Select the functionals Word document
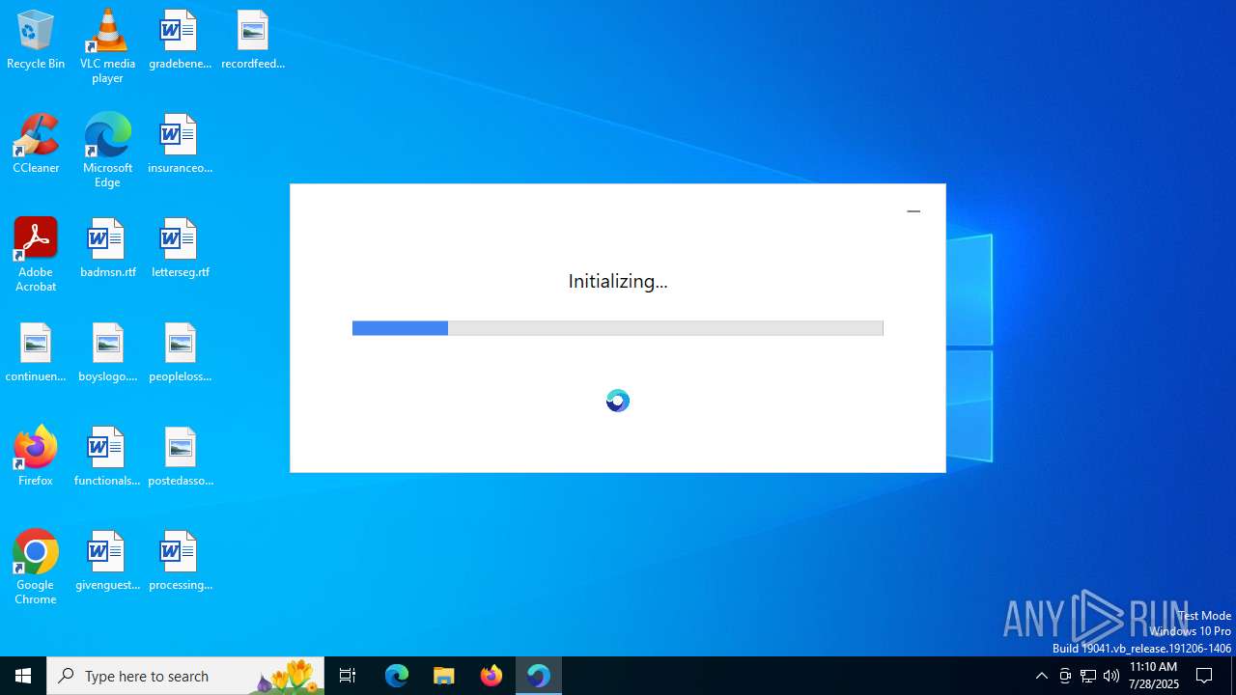Image resolution: width=1236 pixels, height=695 pixels. point(107,458)
